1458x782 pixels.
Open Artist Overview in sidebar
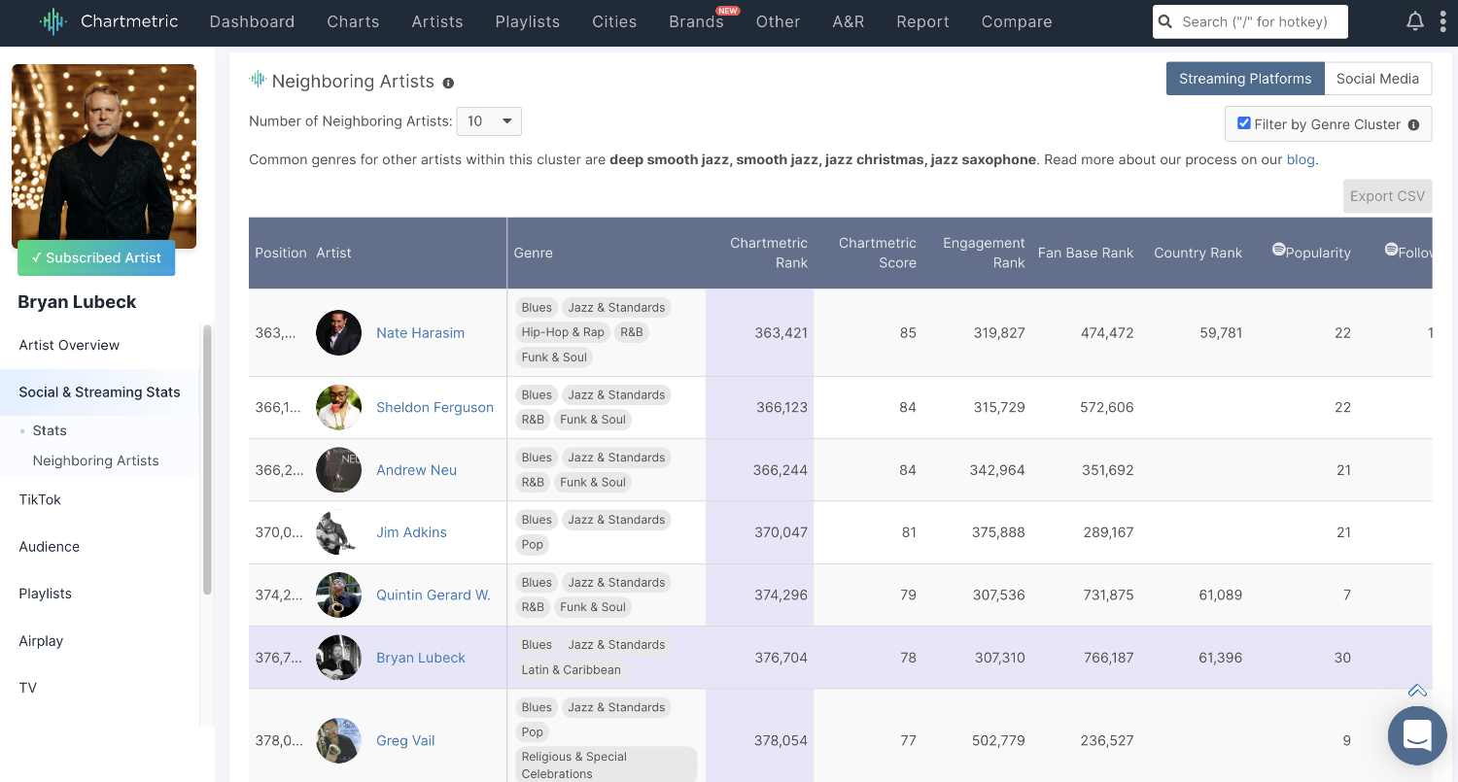(69, 345)
